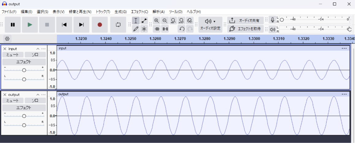Mute the input track

(13, 55)
